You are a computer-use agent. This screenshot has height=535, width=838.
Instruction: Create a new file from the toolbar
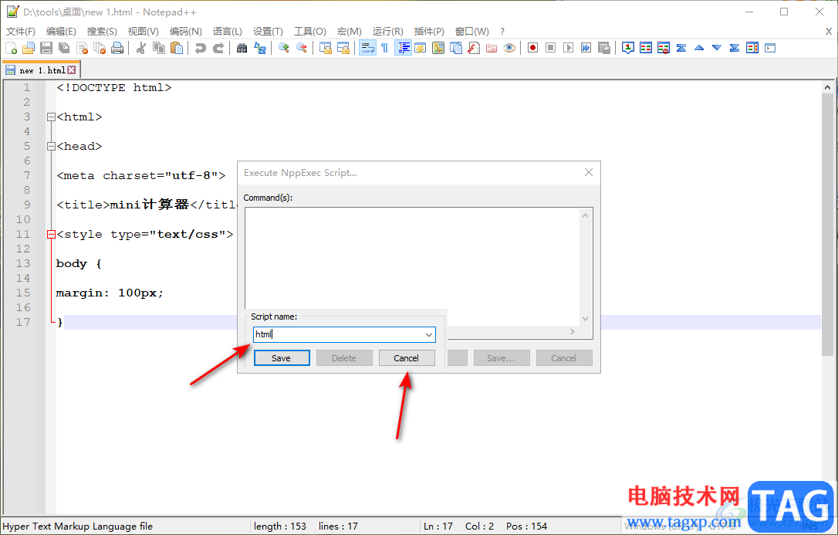click(12, 48)
